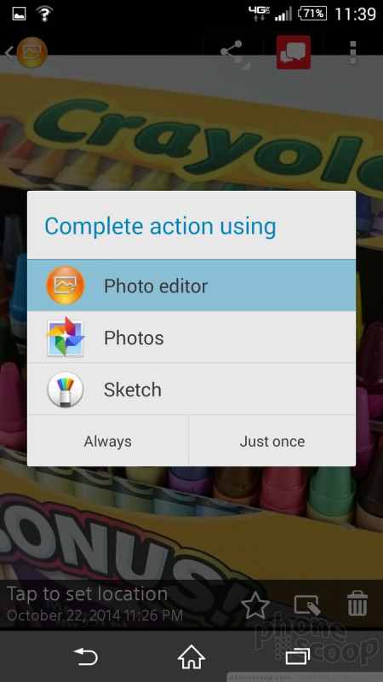Screen dimensions: 383x682
Task: Open the recent apps button
Action: (x=297, y=656)
